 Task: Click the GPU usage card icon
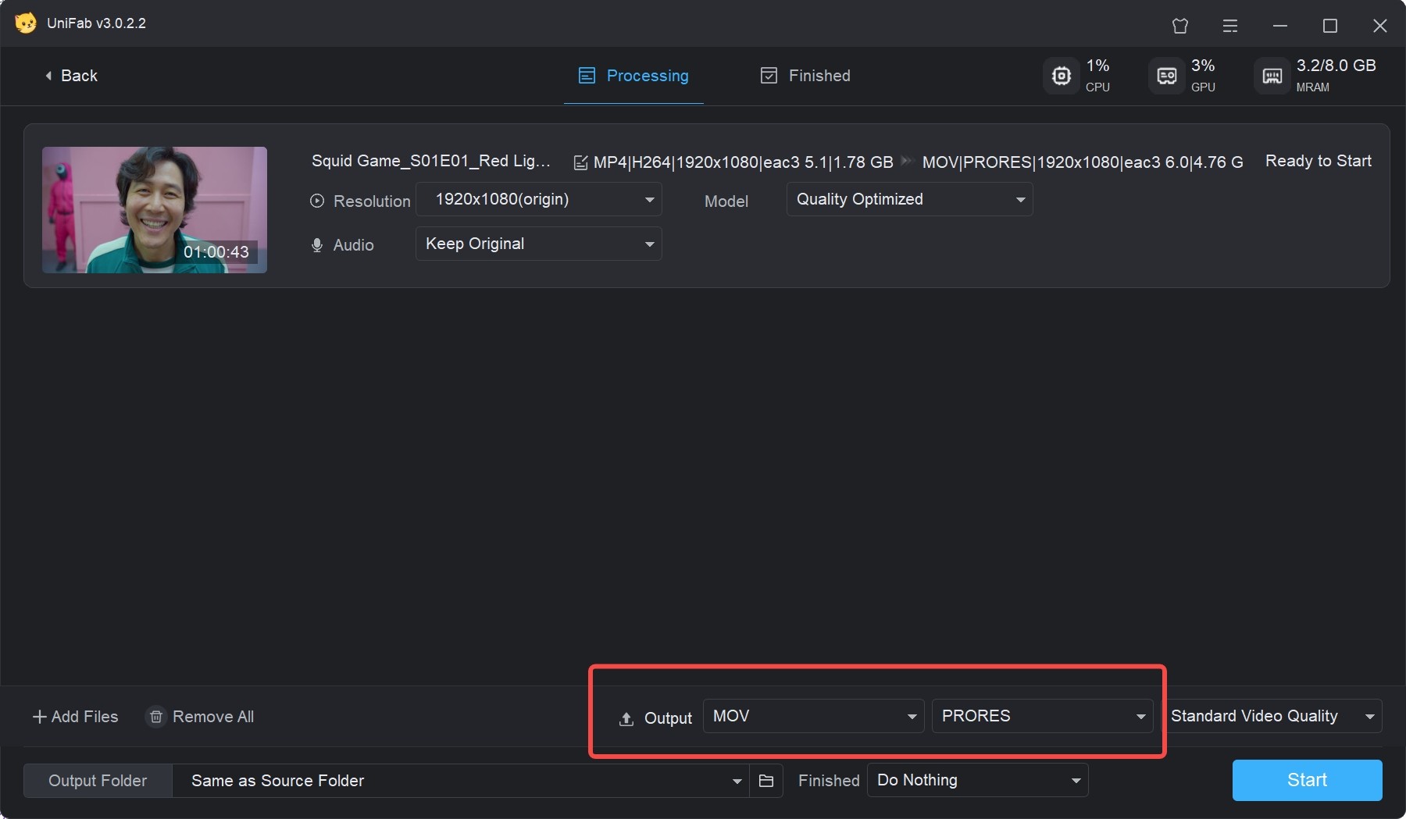point(1167,76)
